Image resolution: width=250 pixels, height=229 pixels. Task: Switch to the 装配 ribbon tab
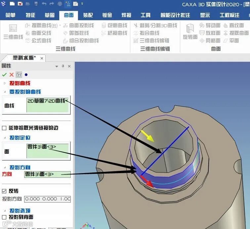[88, 15]
